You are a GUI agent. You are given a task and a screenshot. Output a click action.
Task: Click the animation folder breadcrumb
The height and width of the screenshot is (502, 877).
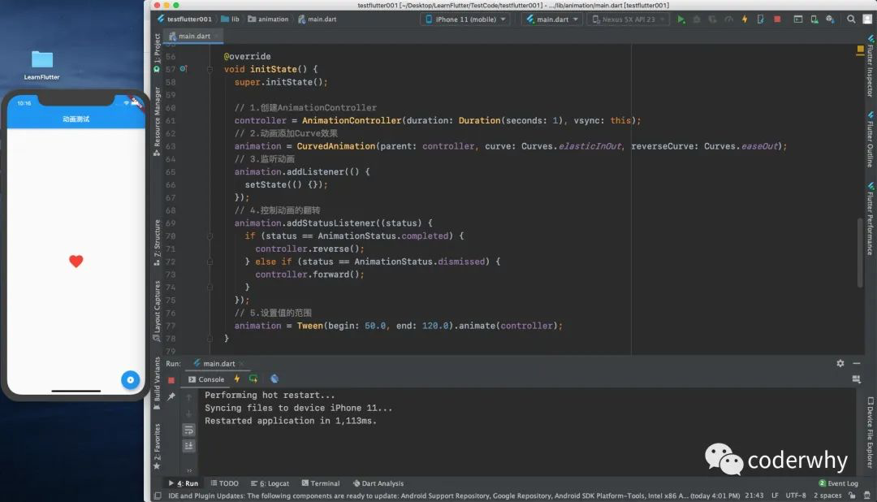pos(269,19)
